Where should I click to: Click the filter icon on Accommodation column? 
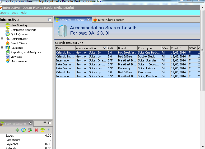(x=105, y=48)
